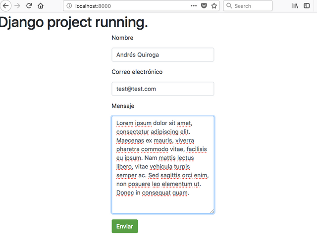Show site information icon in address bar
Screen dimensions: 317x240
[x=69, y=6]
